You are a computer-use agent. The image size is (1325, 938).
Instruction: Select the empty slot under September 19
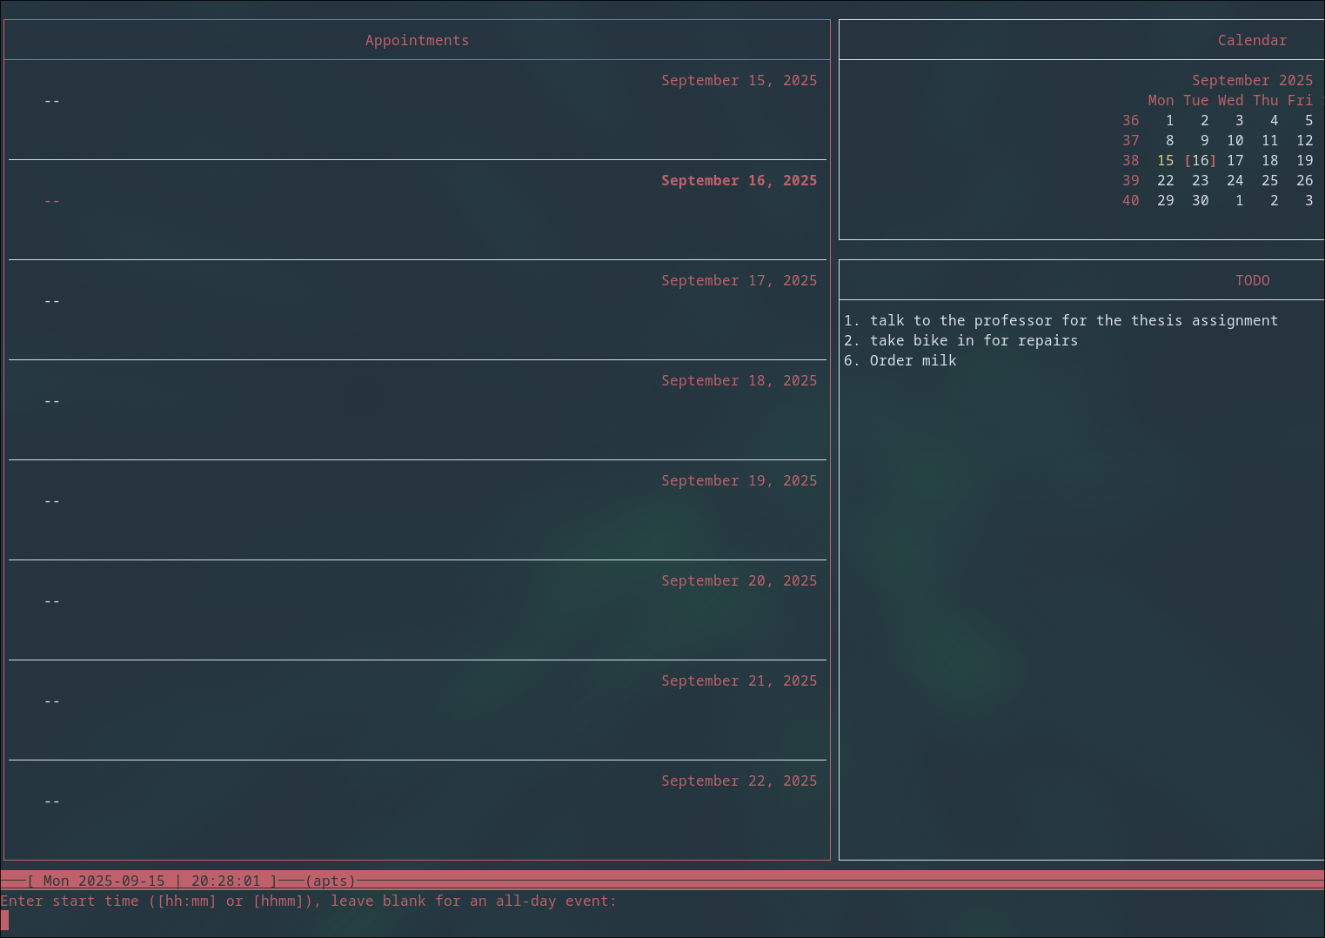[x=52, y=501]
